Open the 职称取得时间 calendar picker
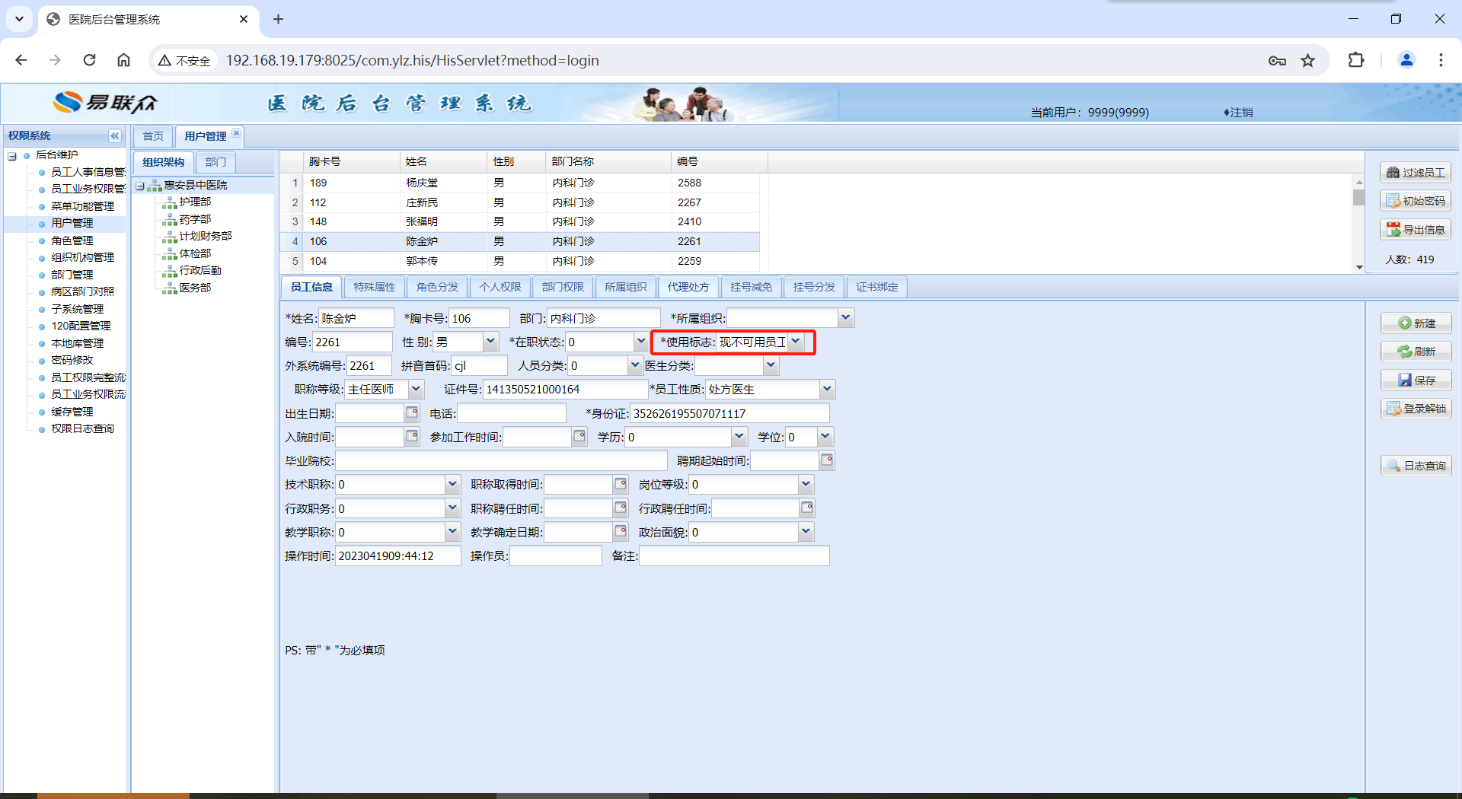1462x799 pixels. [x=621, y=484]
